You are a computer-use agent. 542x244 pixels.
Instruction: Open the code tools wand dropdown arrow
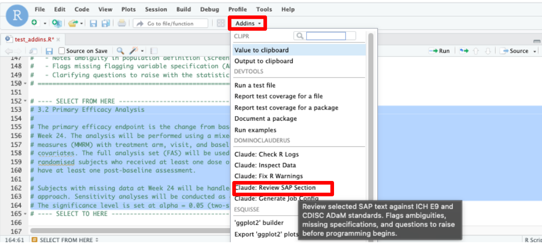142,51
